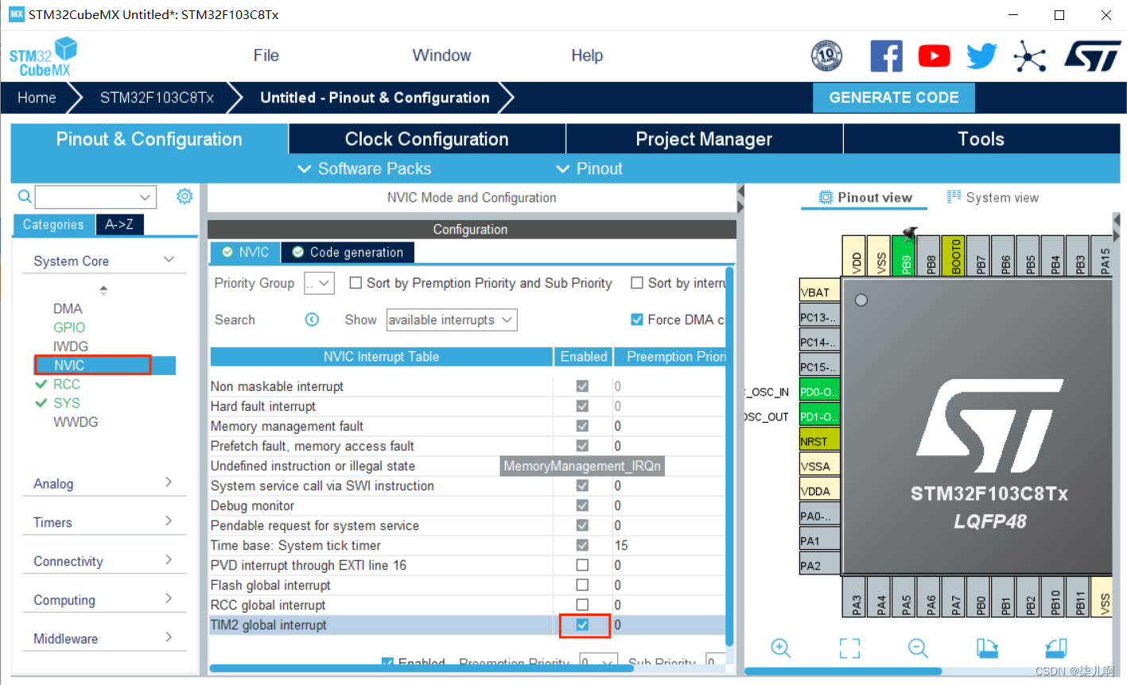Image resolution: width=1127 pixels, height=685 pixels.
Task: Enable PVD interrupt through EXTI line 16
Action: (582, 565)
